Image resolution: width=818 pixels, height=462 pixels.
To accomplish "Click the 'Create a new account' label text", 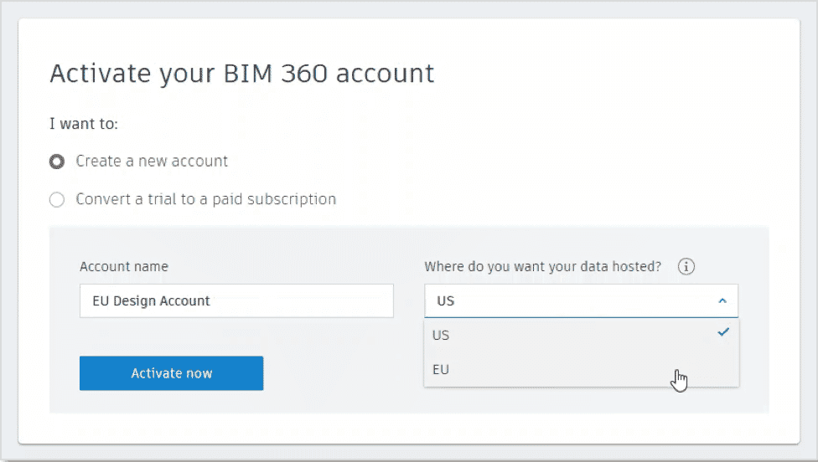I will coord(152,161).
